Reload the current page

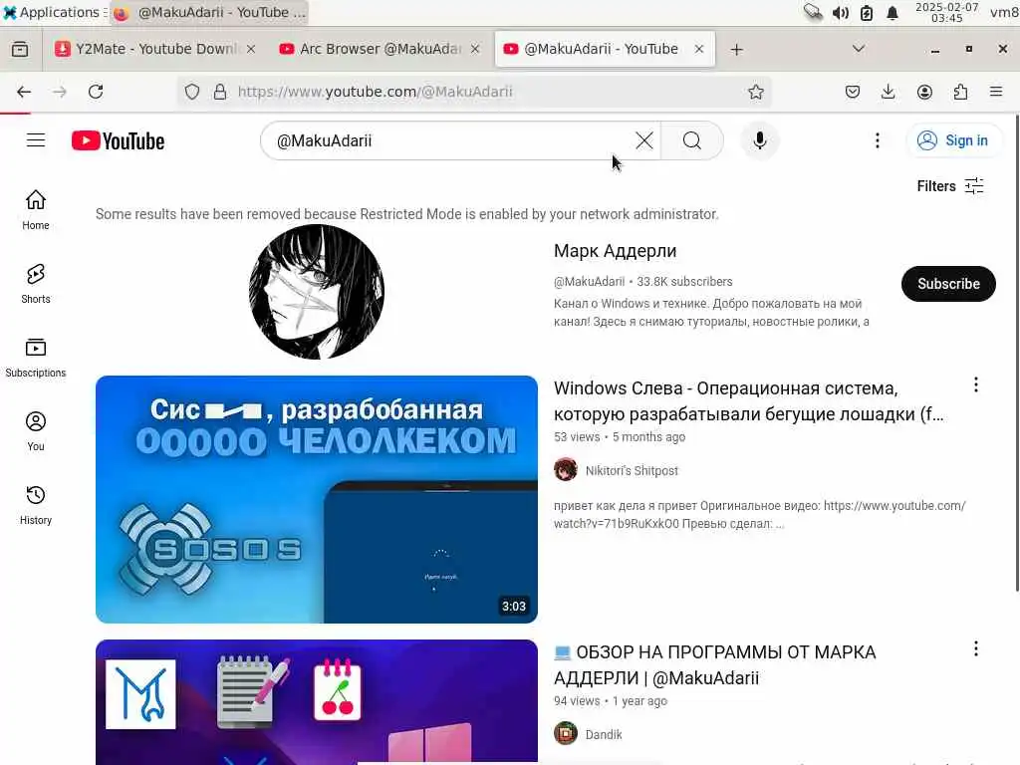pos(96,92)
